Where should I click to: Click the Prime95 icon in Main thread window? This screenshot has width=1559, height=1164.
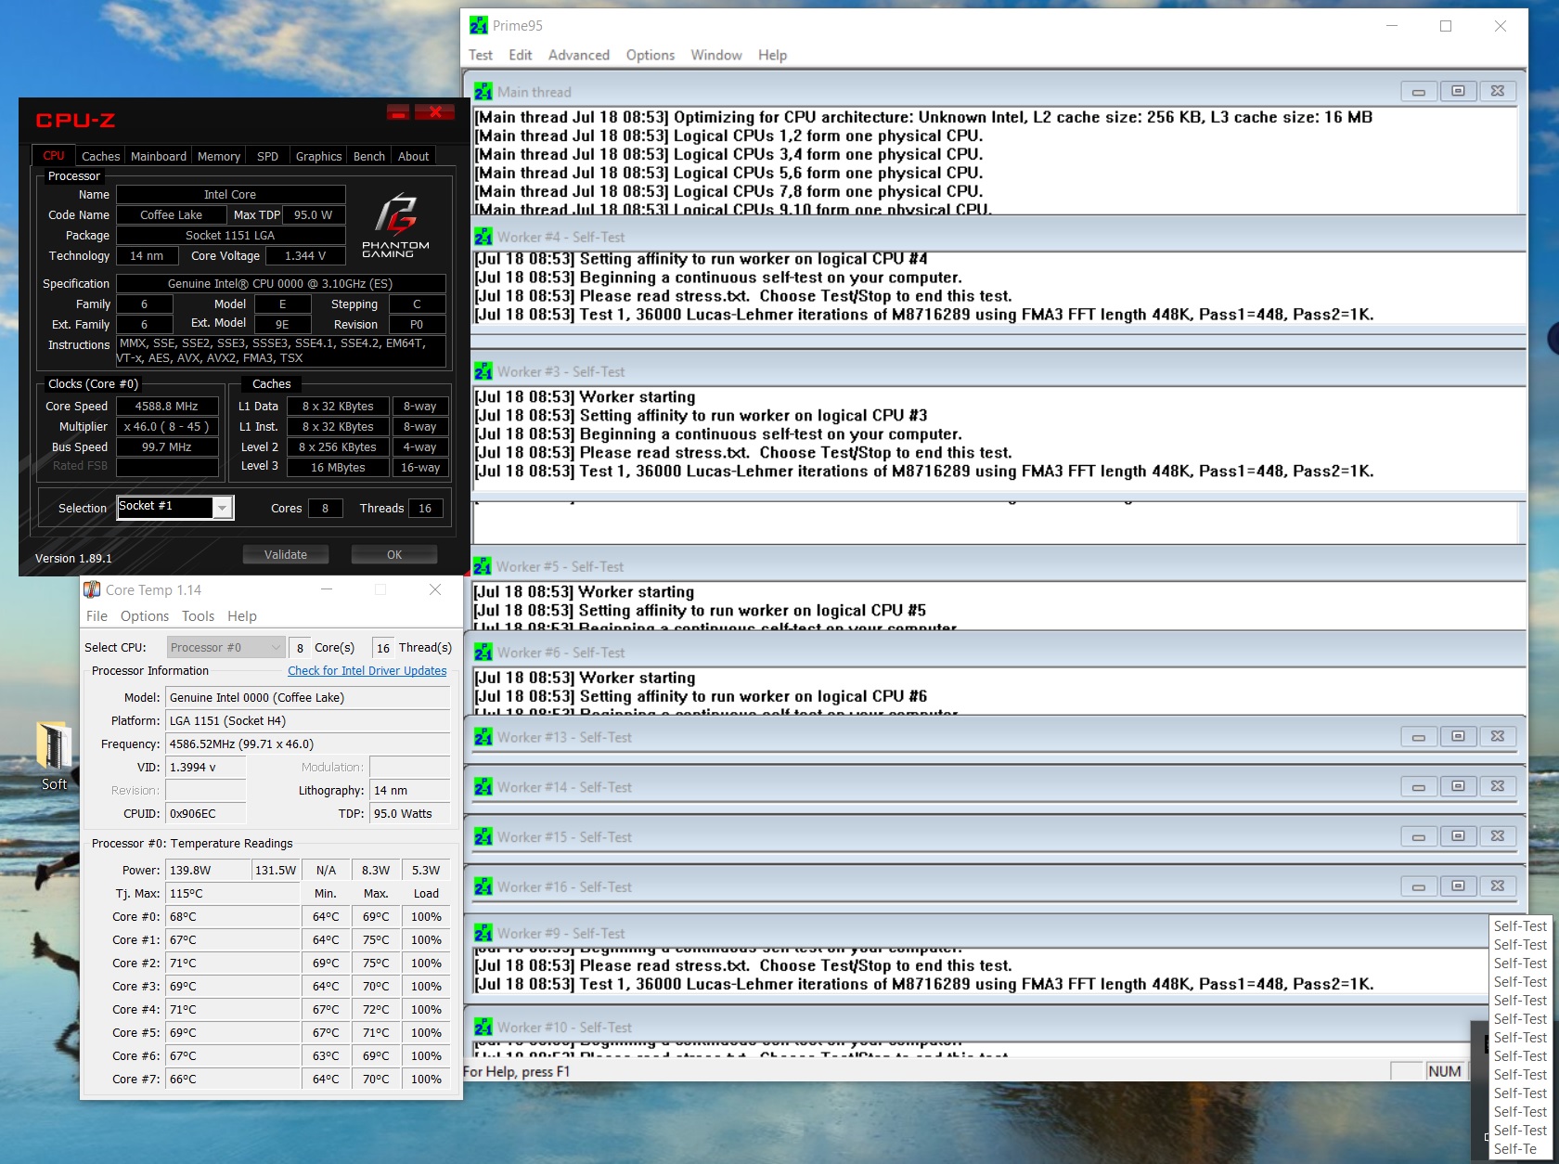483,92
